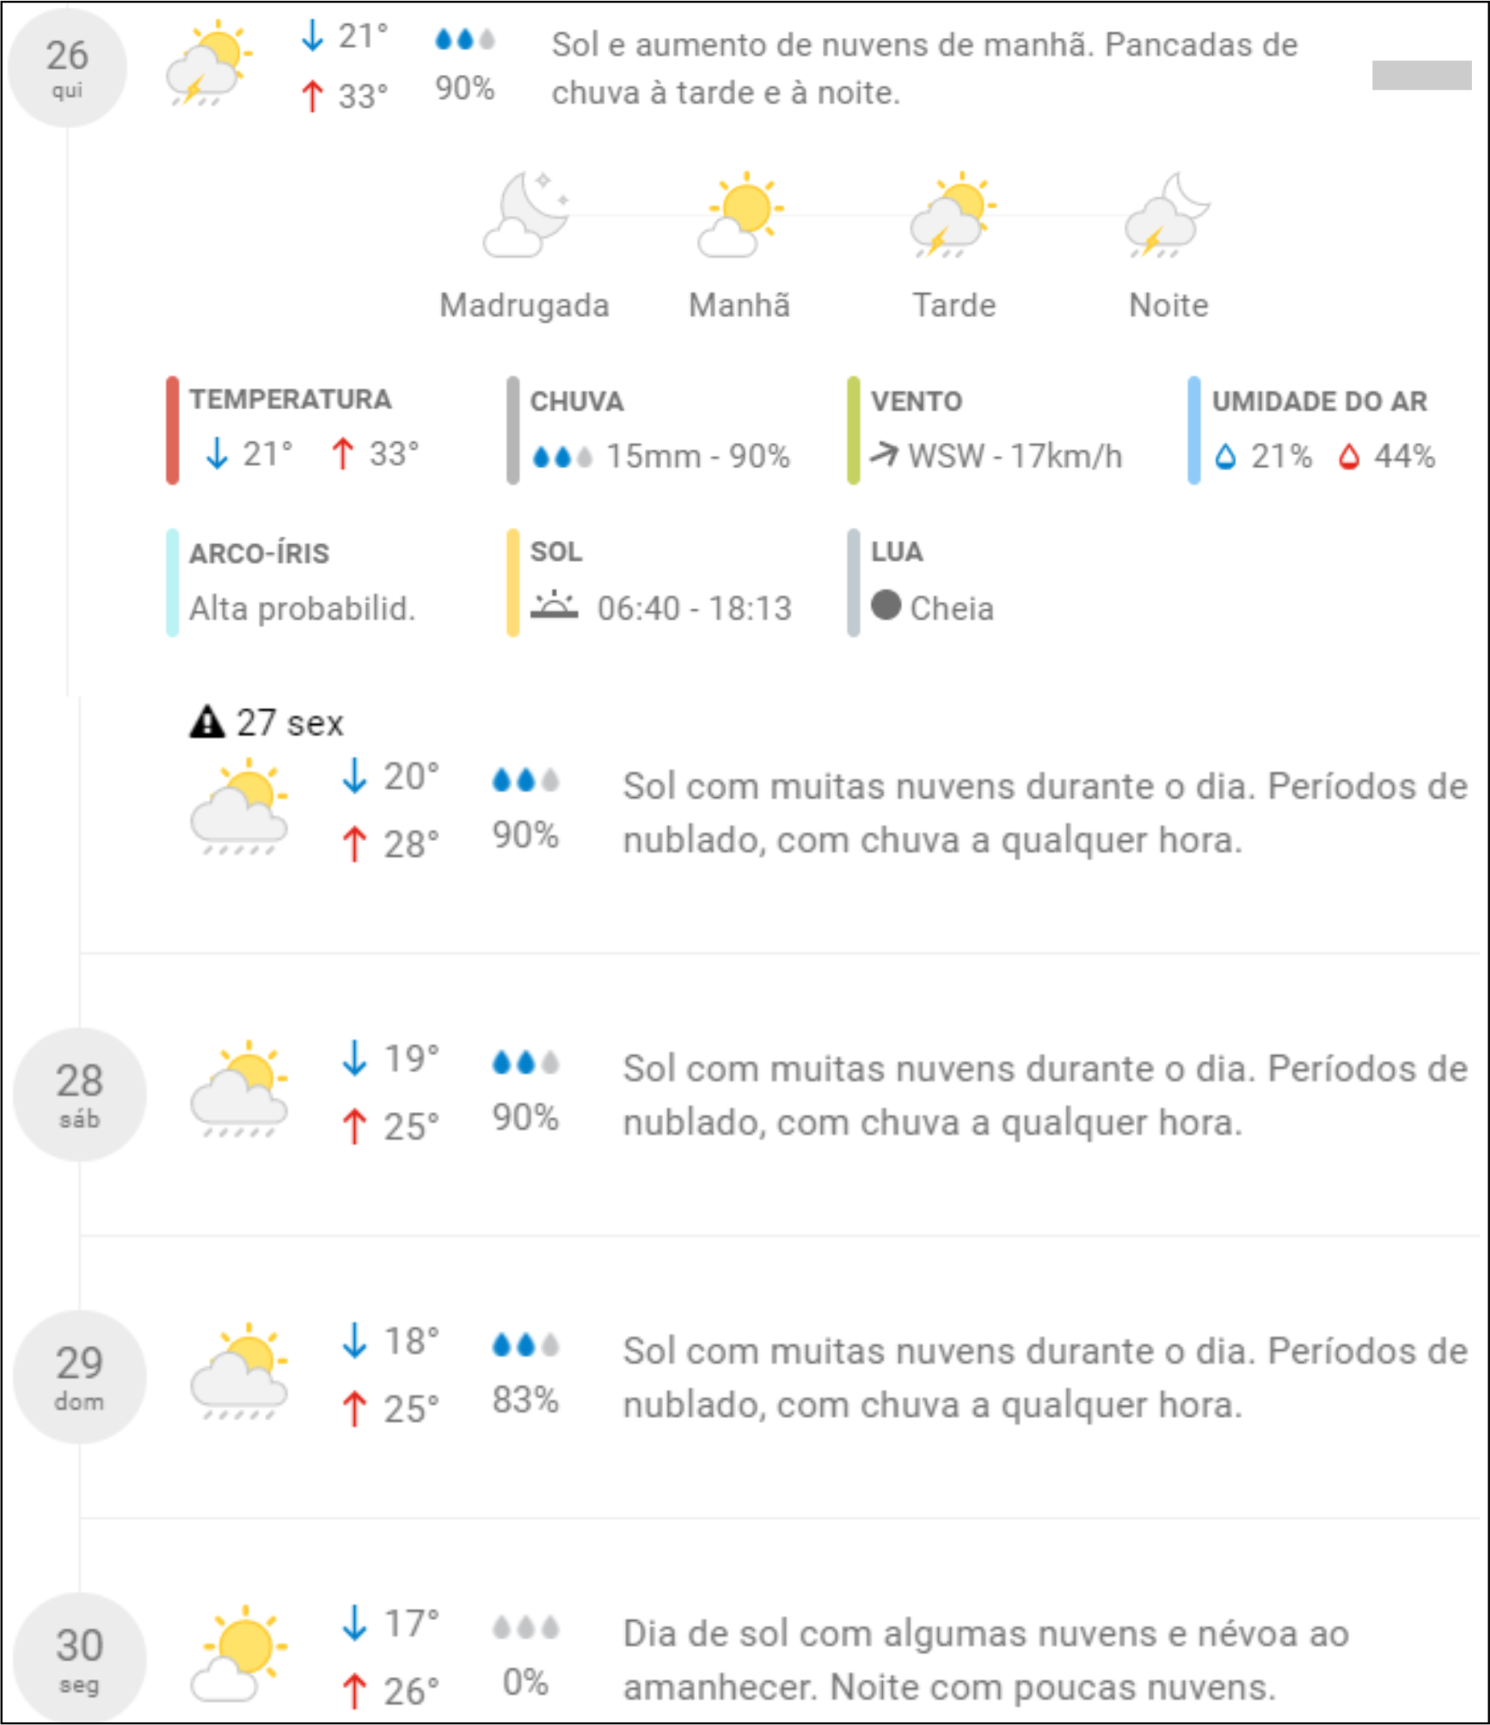This screenshot has height=1725, width=1490.
Task: Click the Madrugada moon and cloud icon
Action: [525, 215]
